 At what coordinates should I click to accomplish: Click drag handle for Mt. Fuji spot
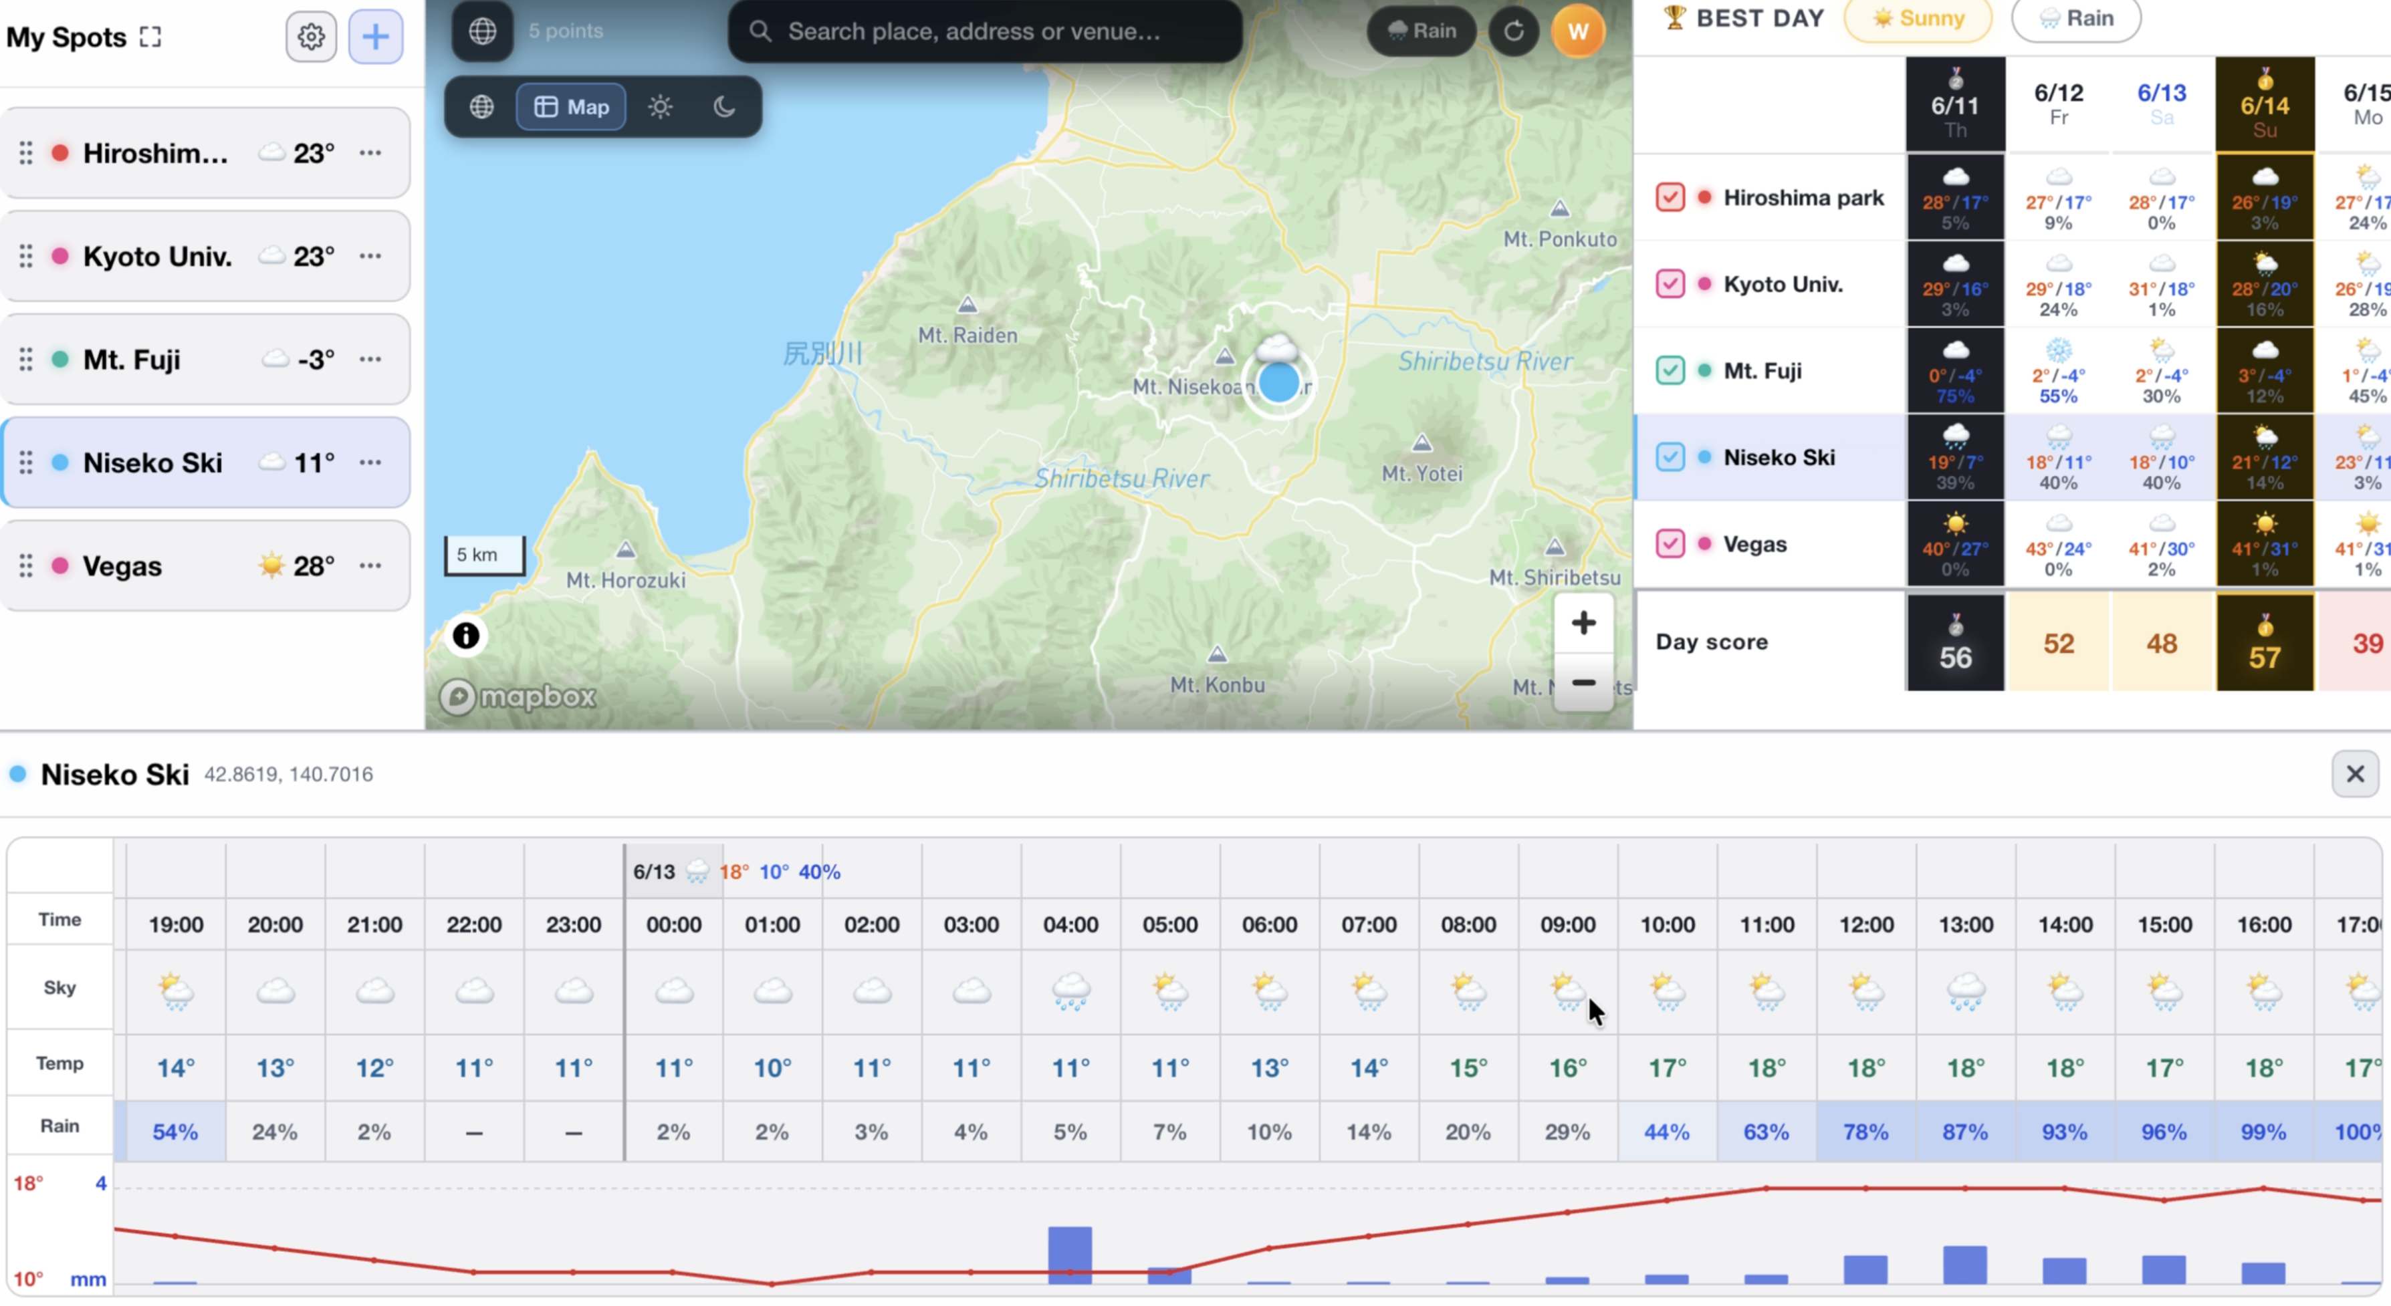click(x=26, y=359)
